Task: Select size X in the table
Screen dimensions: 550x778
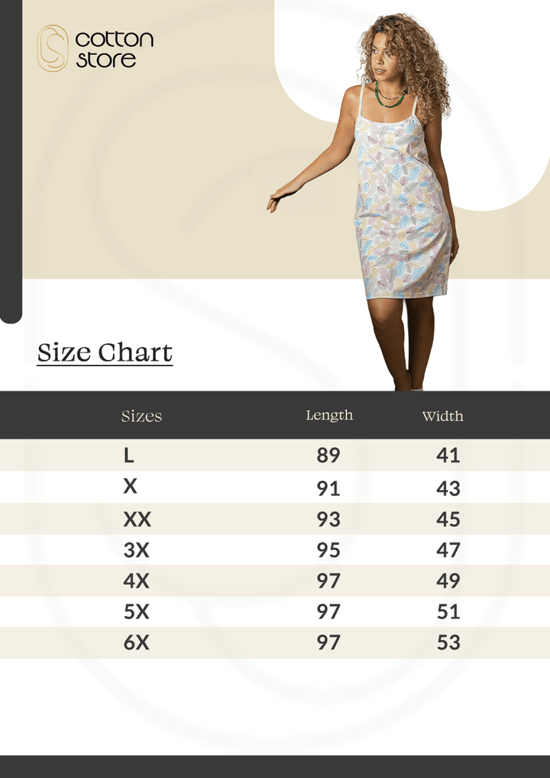Action: (x=130, y=486)
